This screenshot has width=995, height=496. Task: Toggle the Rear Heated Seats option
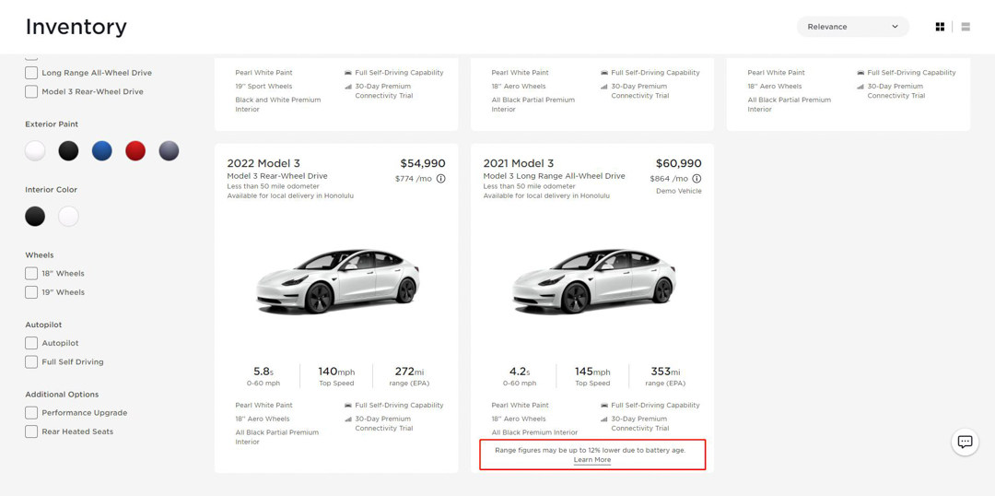coord(31,431)
